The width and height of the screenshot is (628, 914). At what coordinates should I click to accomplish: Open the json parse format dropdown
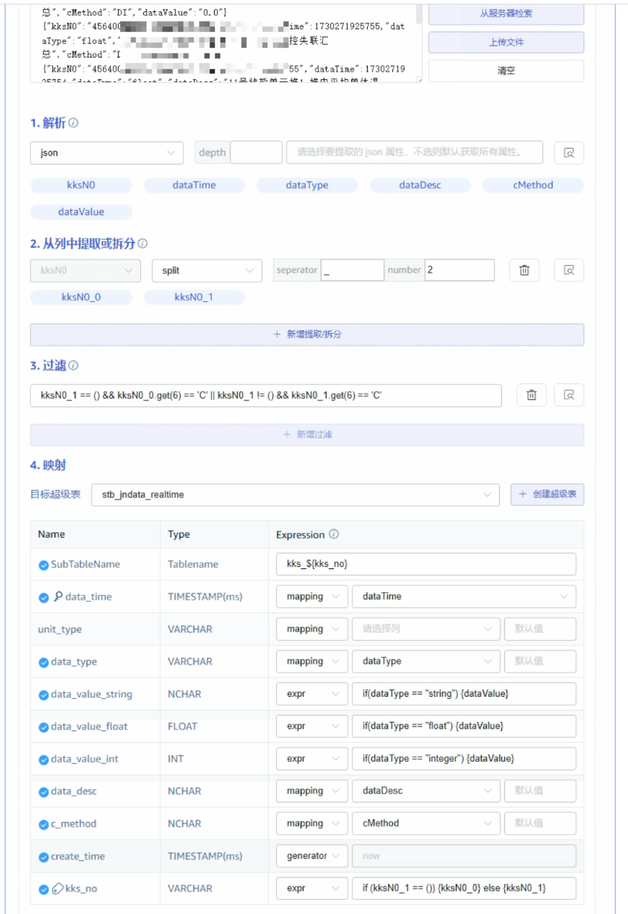(x=107, y=153)
